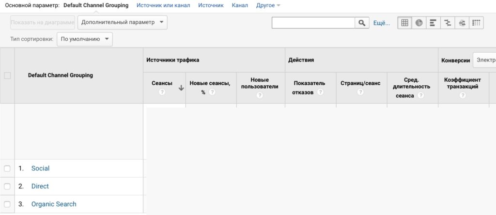Expand the По умолчанию sort type dropdown

click(x=84, y=39)
